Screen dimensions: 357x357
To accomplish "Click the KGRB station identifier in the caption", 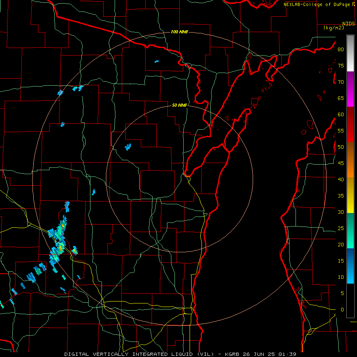I will [x=232, y=354].
